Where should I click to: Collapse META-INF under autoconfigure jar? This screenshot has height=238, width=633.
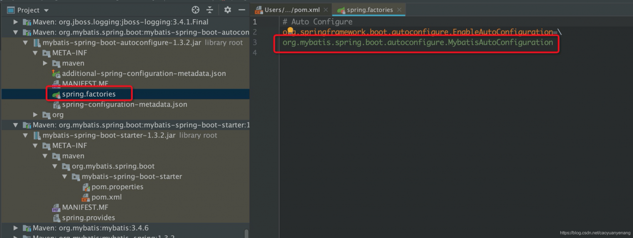(x=36, y=53)
